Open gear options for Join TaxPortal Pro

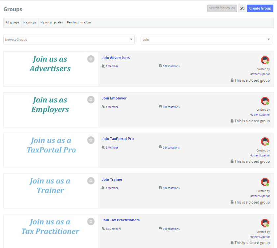[x=91, y=140]
